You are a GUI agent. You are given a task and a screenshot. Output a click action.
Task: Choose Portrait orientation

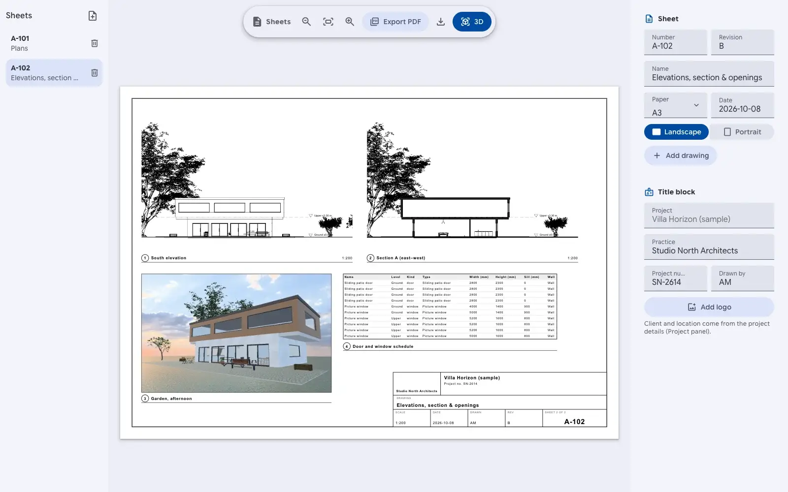pyautogui.click(x=742, y=132)
